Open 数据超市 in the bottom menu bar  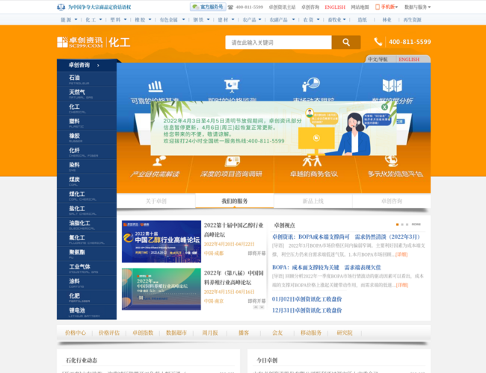(176, 333)
